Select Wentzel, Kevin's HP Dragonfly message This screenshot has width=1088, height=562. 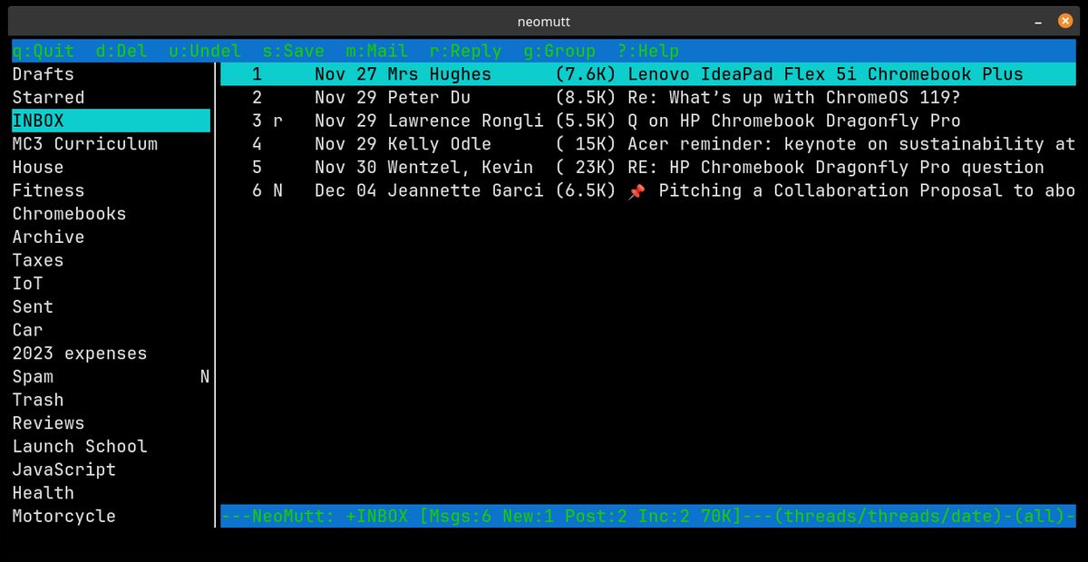(648, 167)
